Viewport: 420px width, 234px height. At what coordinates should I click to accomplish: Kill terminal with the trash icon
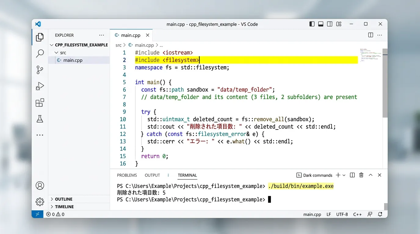pos(361,175)
